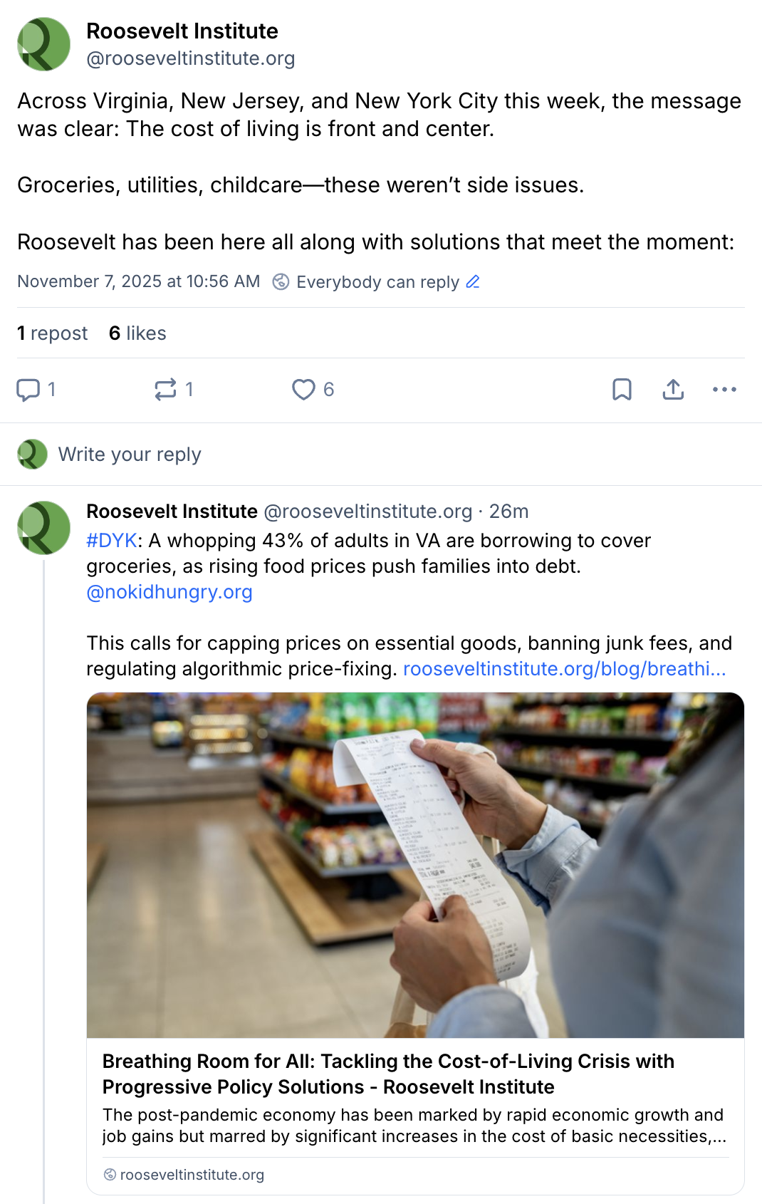Reply to the main Roosevelt Institute post

tap(30, 389)
